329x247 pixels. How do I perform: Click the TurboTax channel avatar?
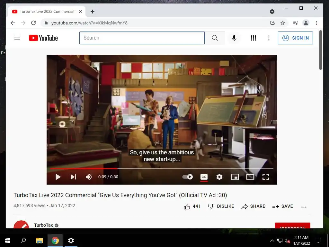pos(21,224)
